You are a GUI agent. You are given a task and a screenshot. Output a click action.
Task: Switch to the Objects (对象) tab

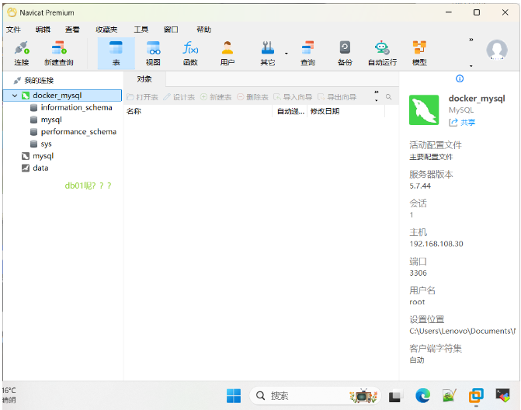[144, 79]
